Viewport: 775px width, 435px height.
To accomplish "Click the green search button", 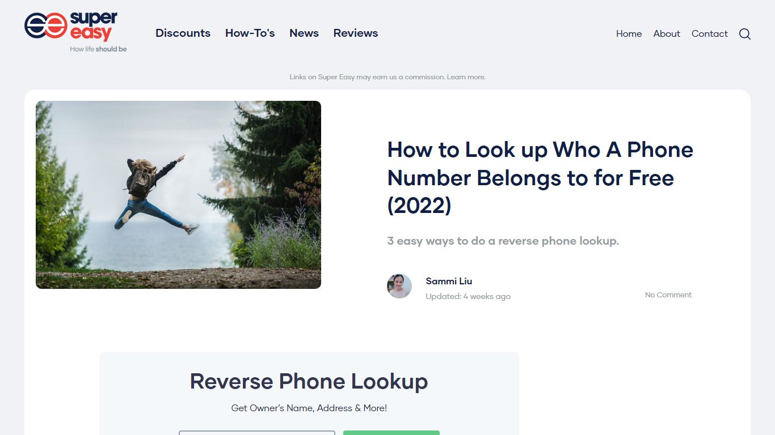I will tap(391, 433).
